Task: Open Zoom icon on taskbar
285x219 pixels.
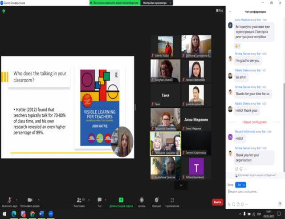Action: [x=51, y=214]
